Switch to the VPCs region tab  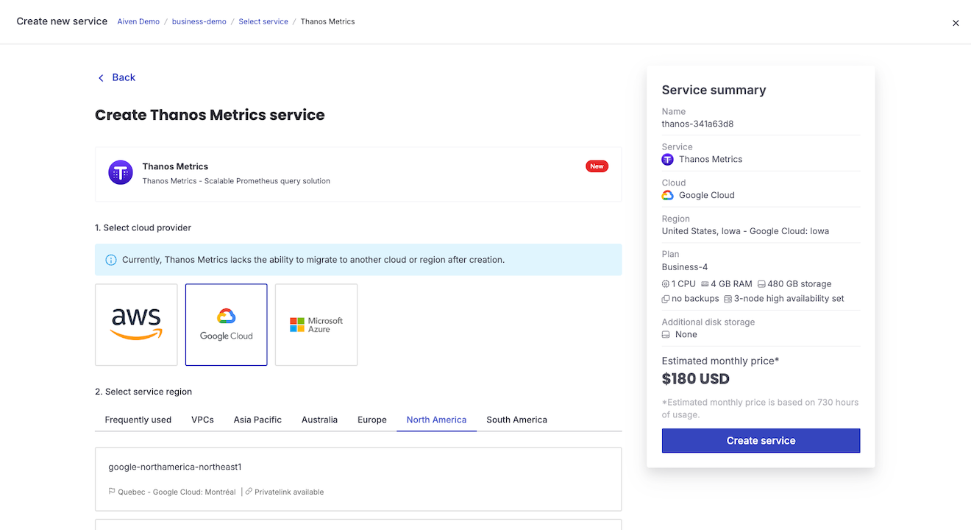pyautogui.click(x=202, y=420)
